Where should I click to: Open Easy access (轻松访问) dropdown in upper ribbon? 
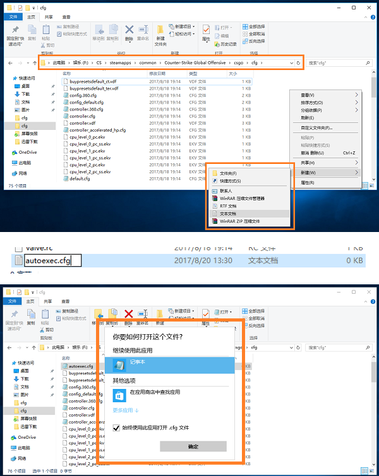click(x=182, y=33)
